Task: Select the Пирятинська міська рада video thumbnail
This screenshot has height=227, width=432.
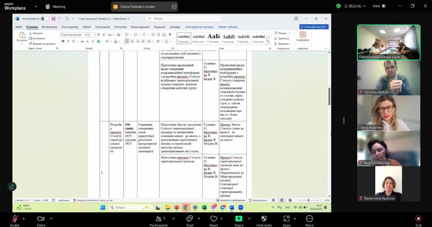Action: pos(388,42)
